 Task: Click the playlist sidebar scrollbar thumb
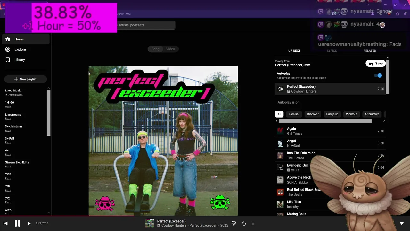(49, 113)
